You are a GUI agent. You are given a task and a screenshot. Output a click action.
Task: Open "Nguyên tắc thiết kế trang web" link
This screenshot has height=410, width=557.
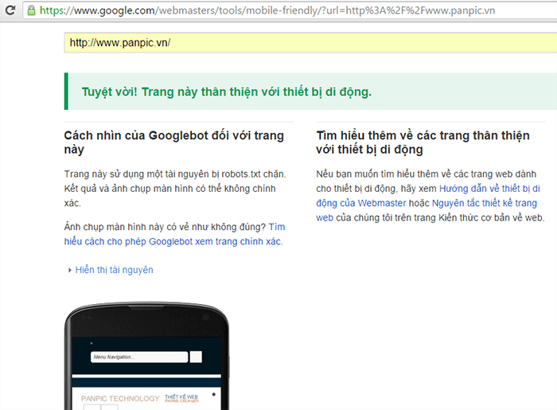(x=427, y=210)
